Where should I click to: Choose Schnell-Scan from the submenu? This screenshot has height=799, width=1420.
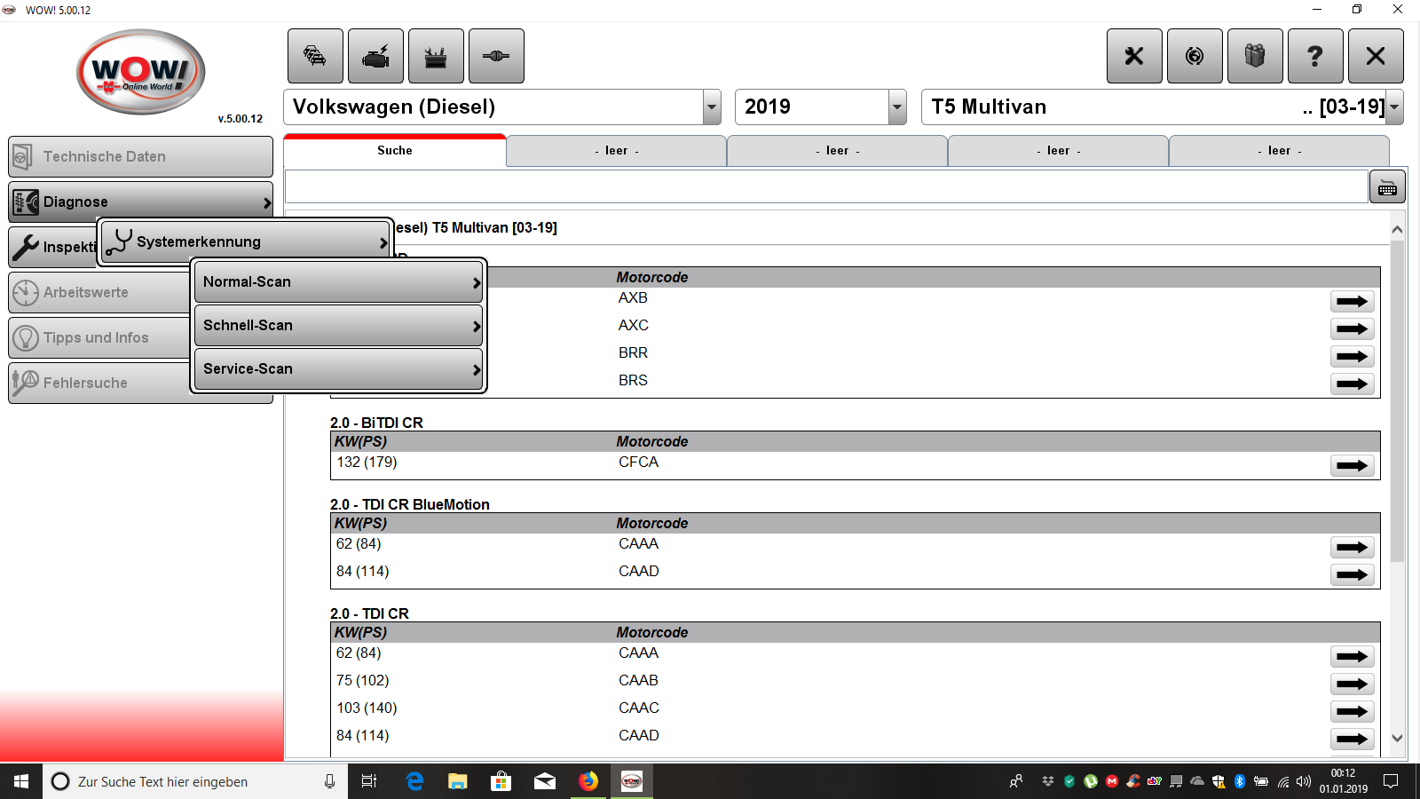tap(338, 326)
